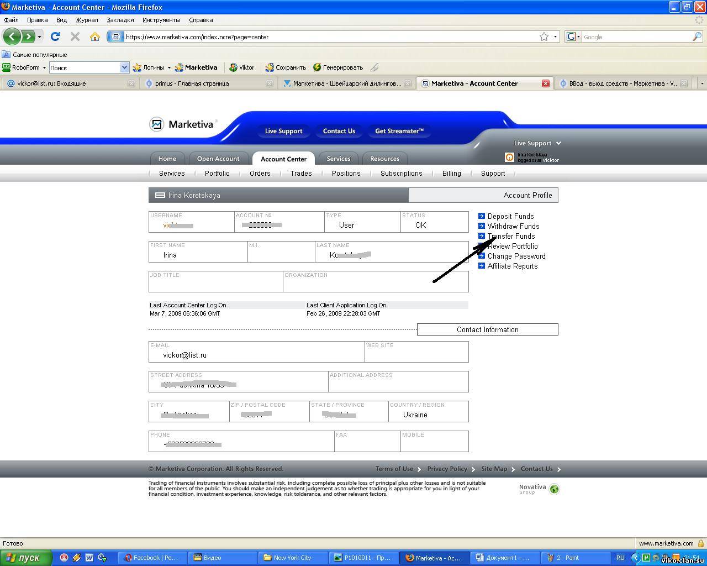Open the Resources site tab
This screenshot has height=566, width=707.
[384, 159]
